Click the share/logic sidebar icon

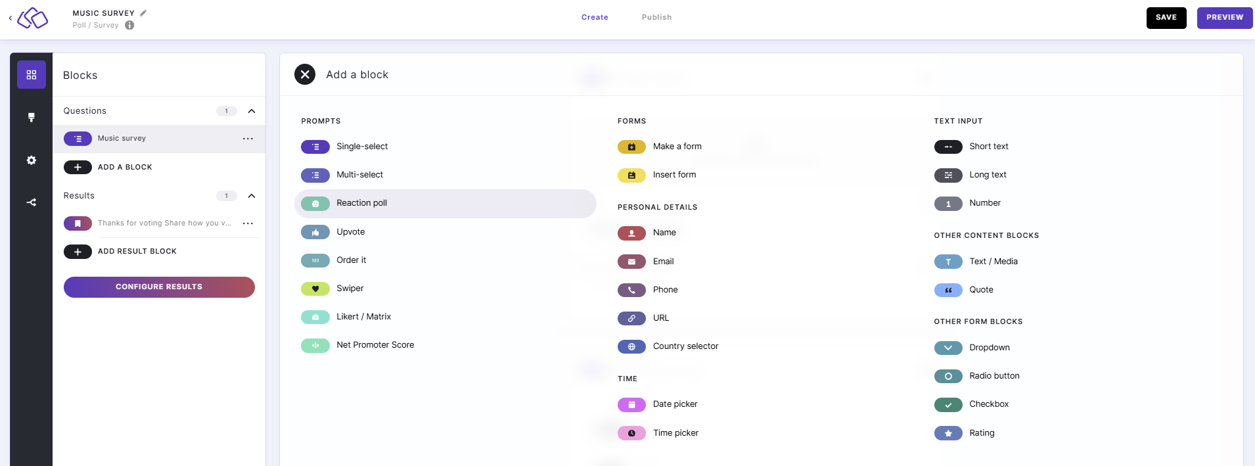point(32,202)
